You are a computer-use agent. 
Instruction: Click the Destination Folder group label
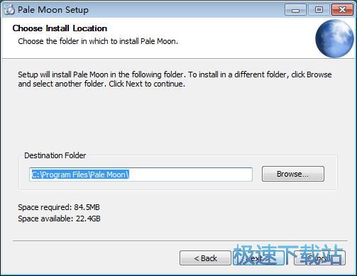point(55,155)
